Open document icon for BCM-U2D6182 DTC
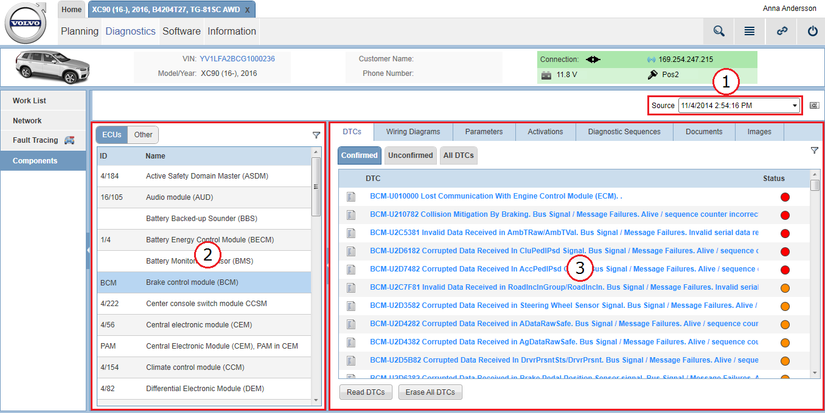Viewport: 825px width, 413px height. [350, 251]
